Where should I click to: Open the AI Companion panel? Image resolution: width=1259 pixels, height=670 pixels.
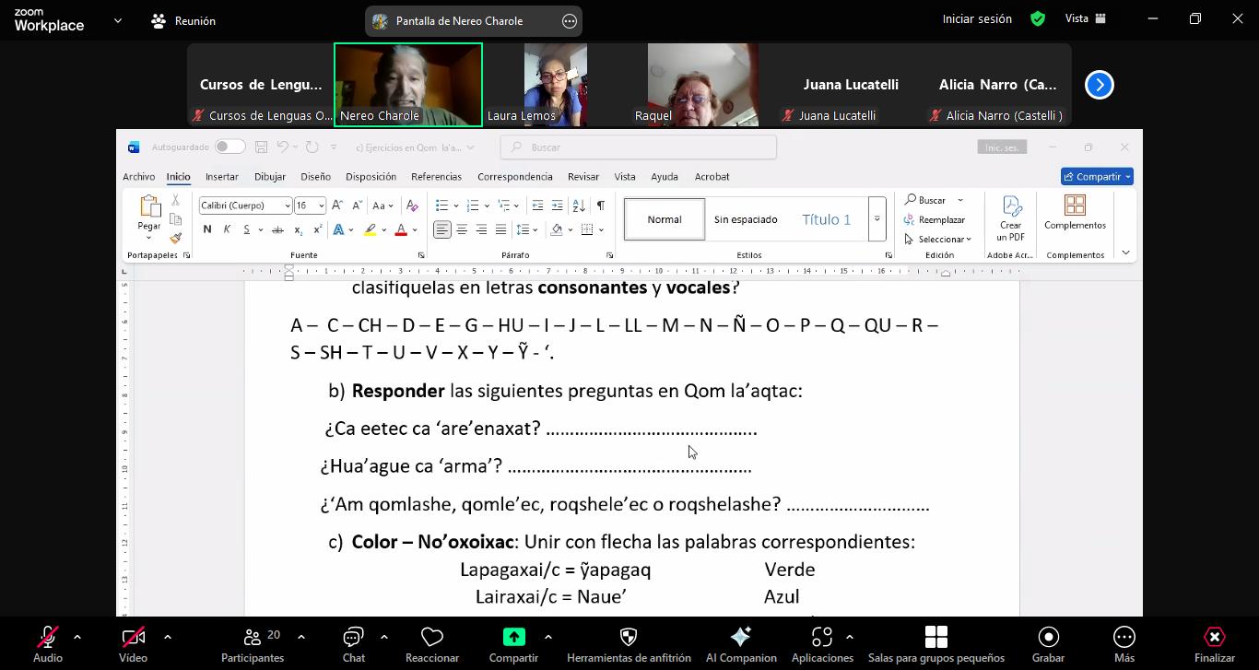741,638
